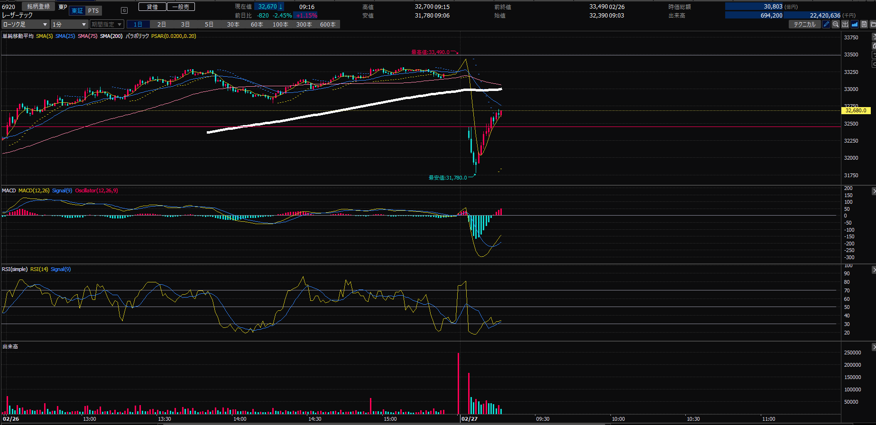Click the magnifier zoom icon
The width and height of the screenshot is (876, 425).
click(x=836, y=24)
